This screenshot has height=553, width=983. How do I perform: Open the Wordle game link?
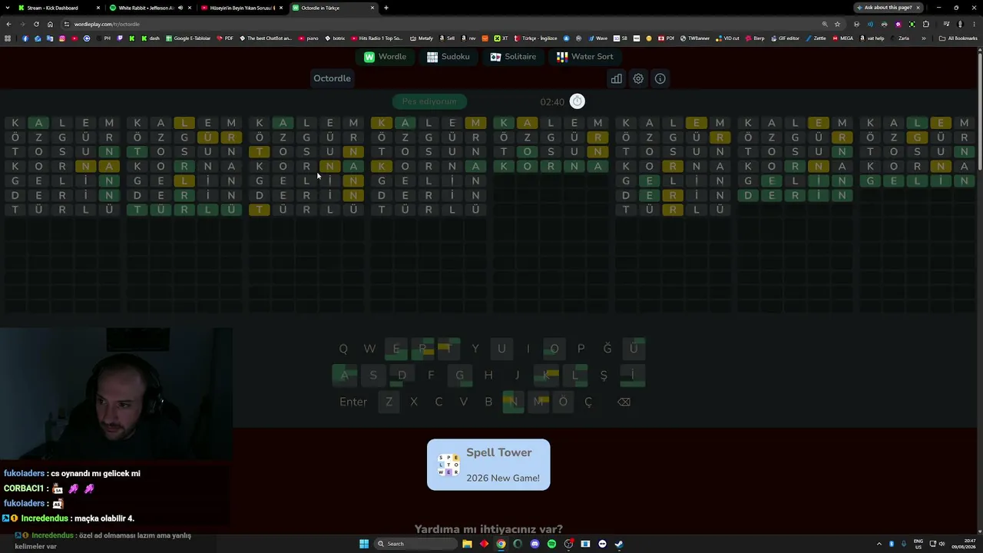pyautogui.click(x=386, y=56)
